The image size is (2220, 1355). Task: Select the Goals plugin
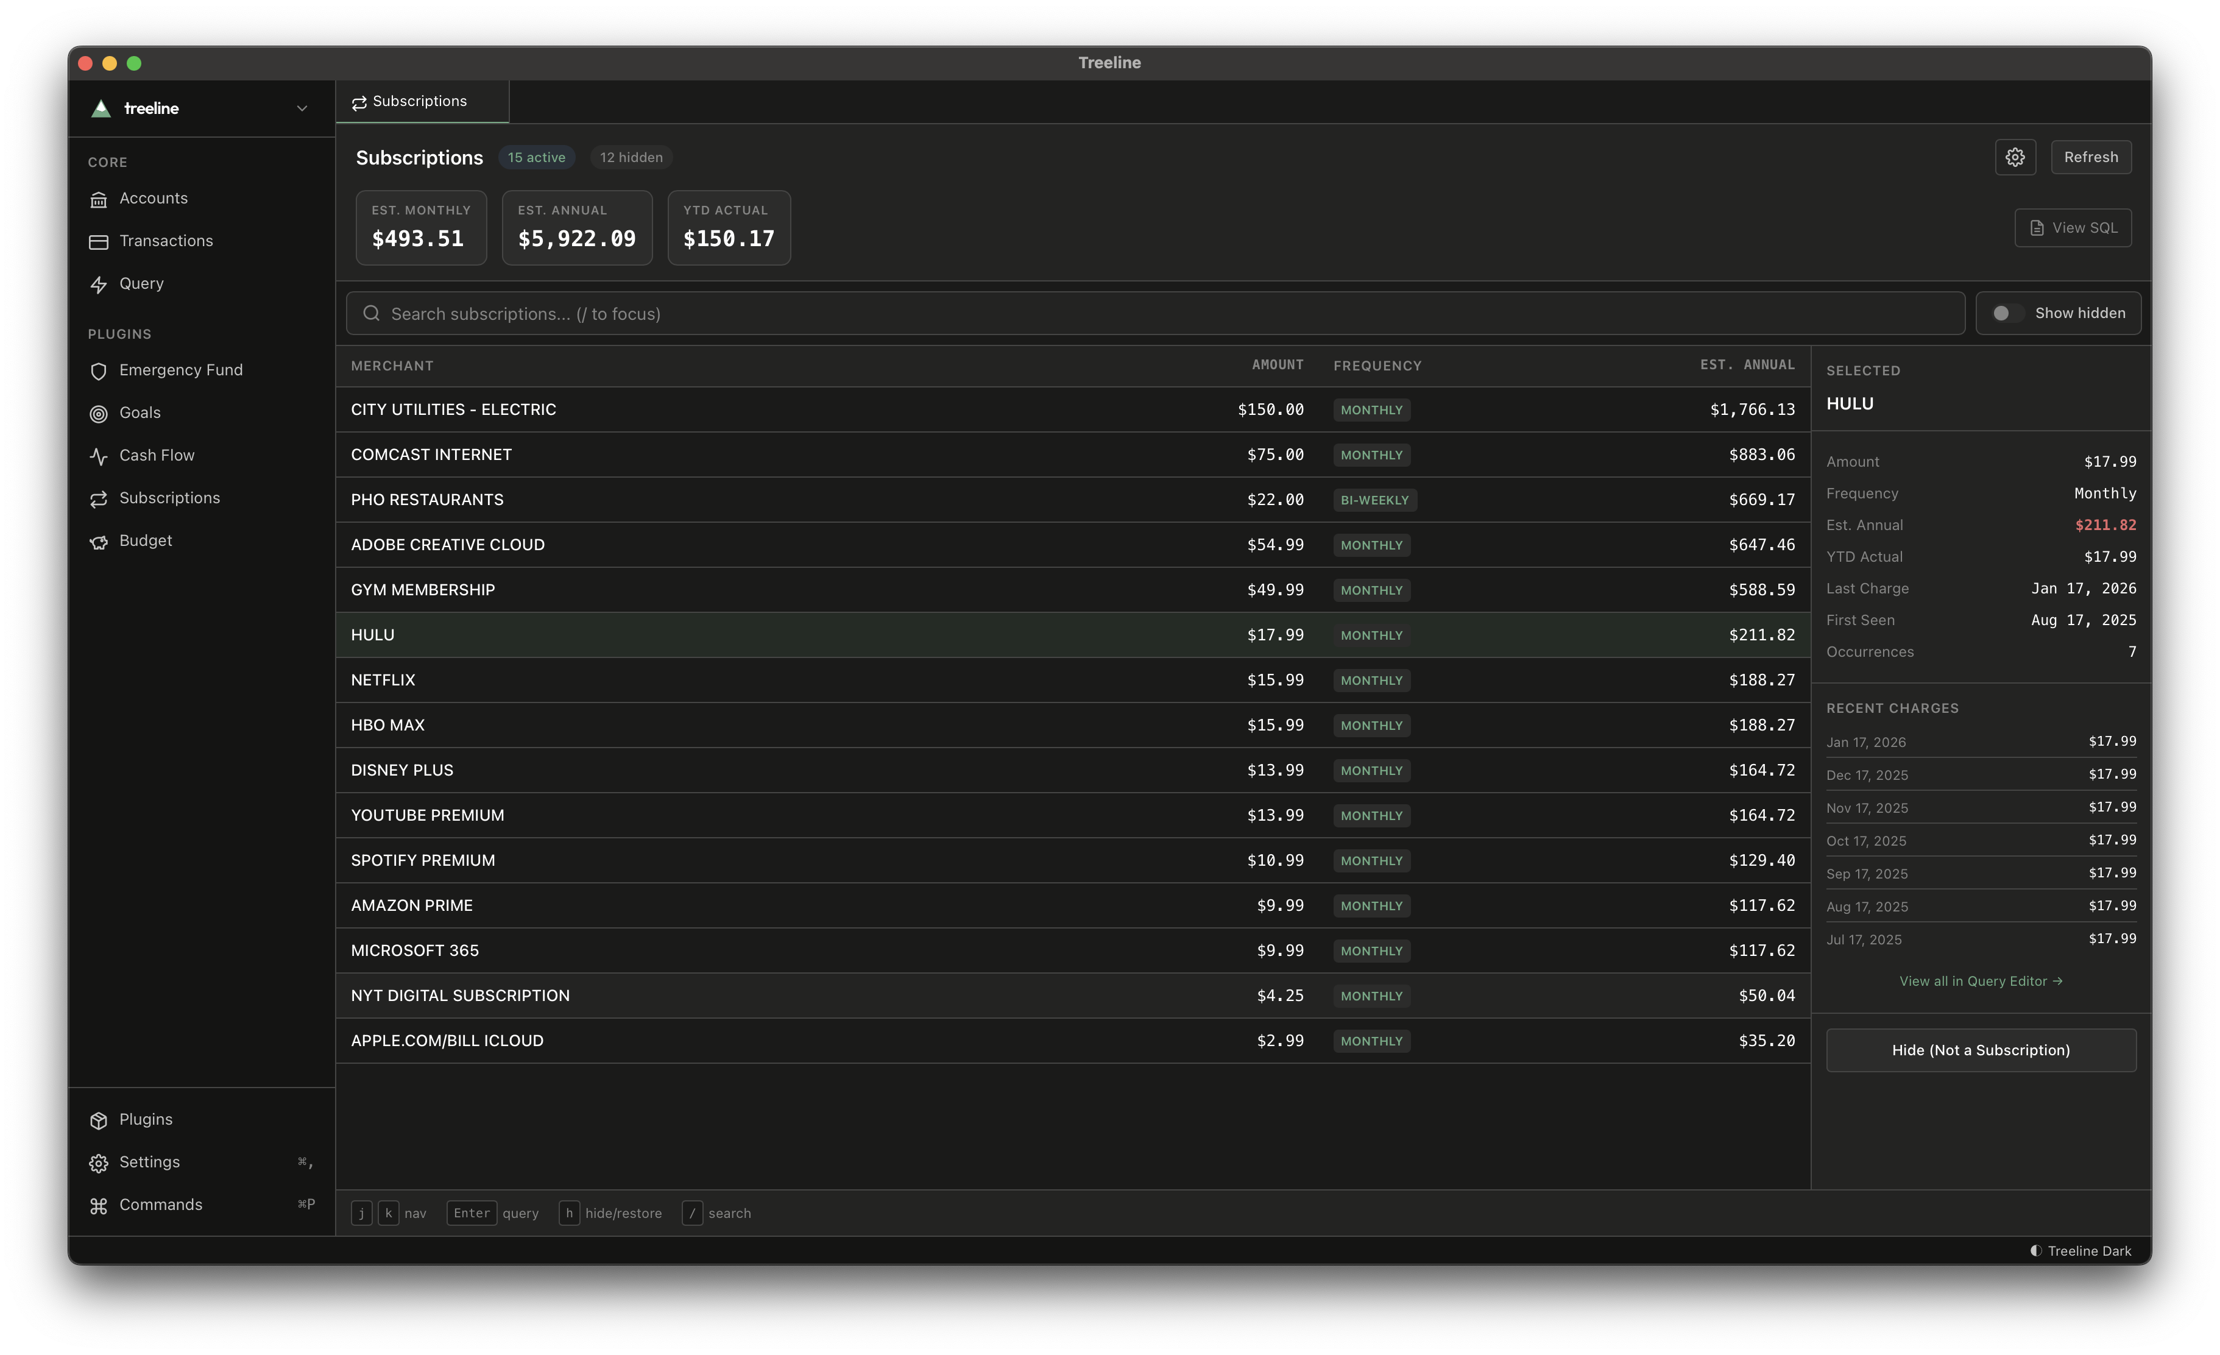140,412
